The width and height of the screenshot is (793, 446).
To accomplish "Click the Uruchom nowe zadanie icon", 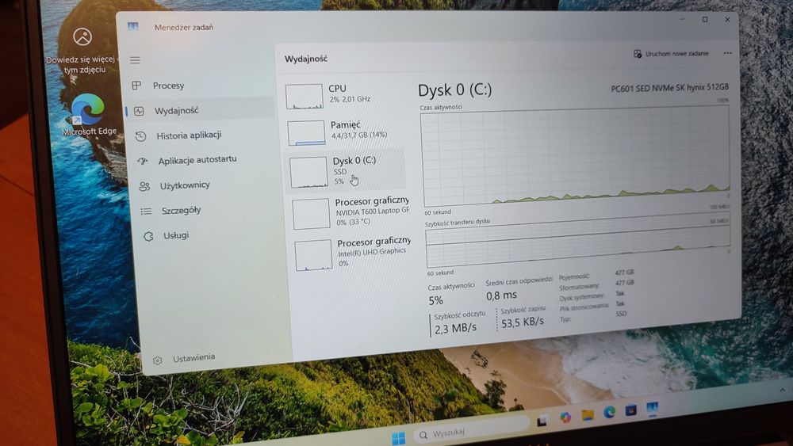I will pos(638,54).
